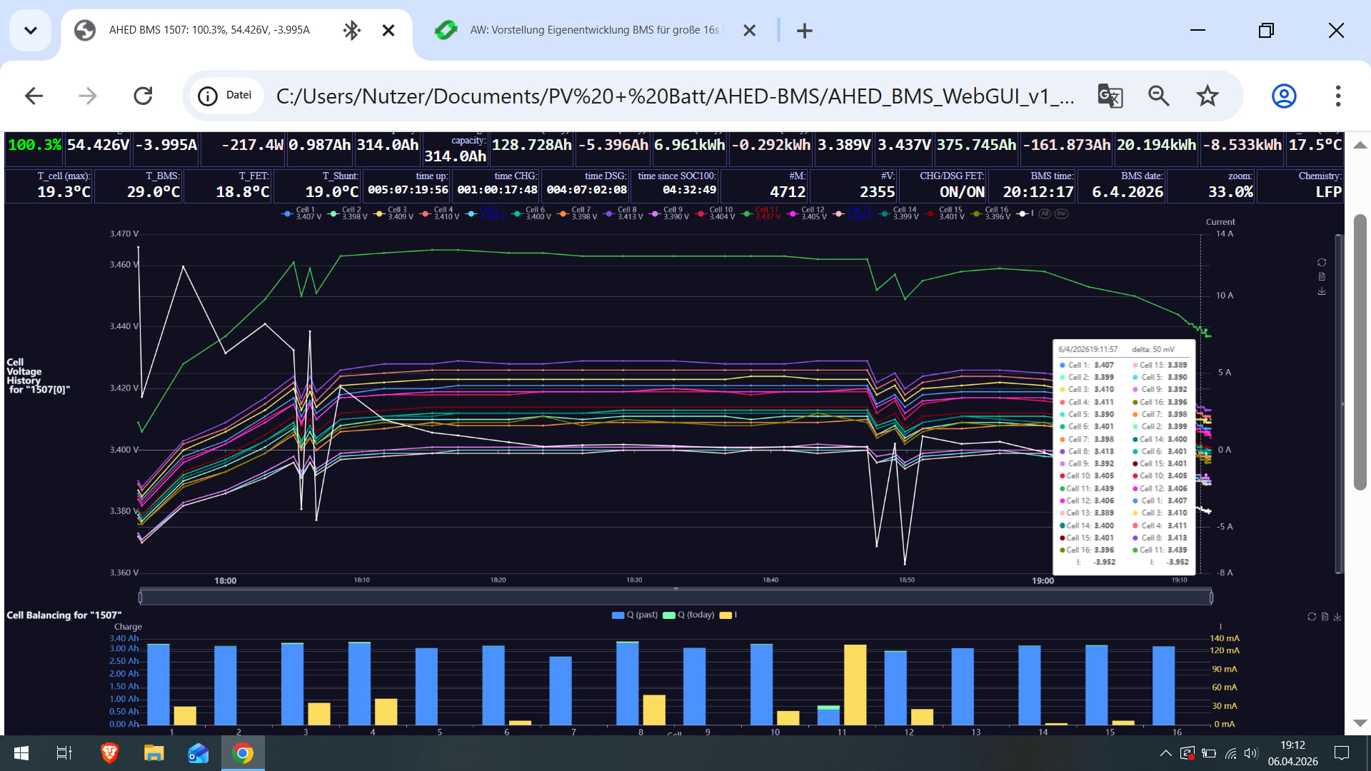Refresh the Cell Balancing chart
This screenshot has width=1371, height=771.
[x=1312, y=617]
